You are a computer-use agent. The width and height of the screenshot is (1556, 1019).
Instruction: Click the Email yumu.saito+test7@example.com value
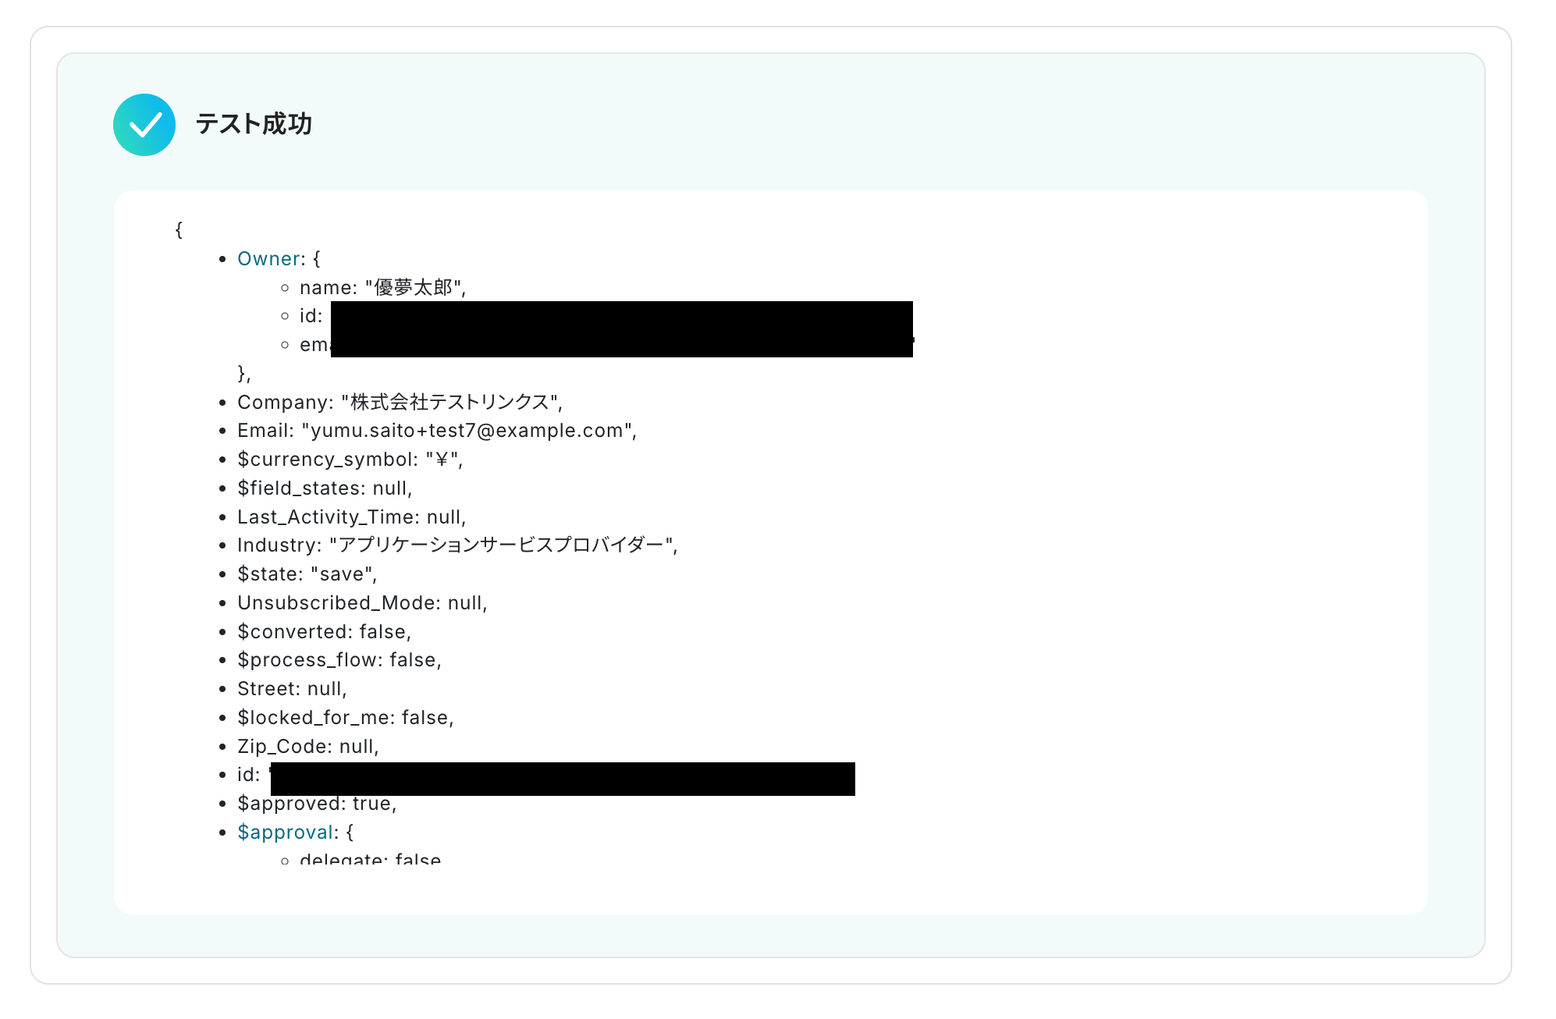(467, 431)
